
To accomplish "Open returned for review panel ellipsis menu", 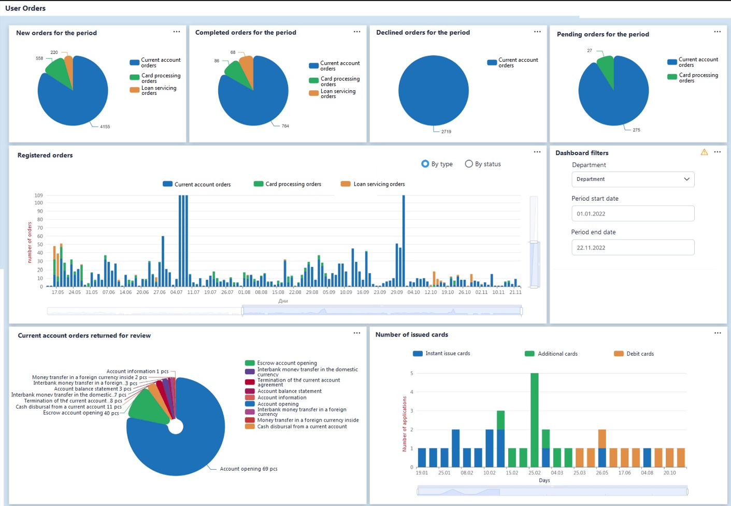I will coord(357,333).
